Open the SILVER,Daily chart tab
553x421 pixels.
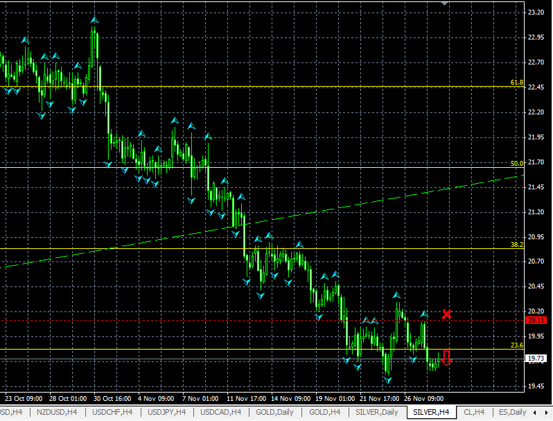(x=377, y=412)
